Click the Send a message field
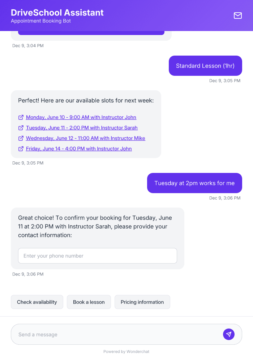The image size is (253, 361). tap(108, 334)
